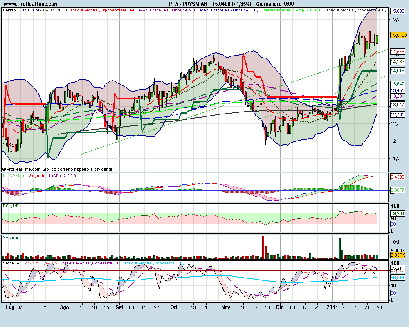Click the 13,29 purple value tag
The width and height of the screenshot is (409, 327).
(x=396, y=96)
